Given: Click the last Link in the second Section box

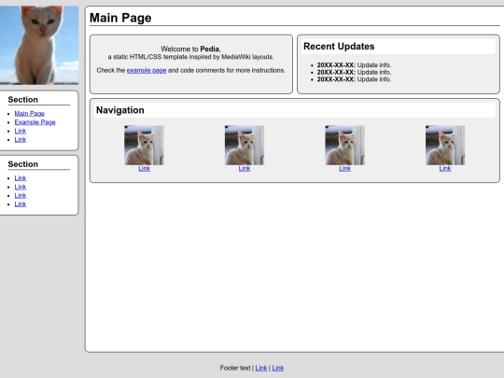Looking at the screenshot, I should (x=21, y=204).
